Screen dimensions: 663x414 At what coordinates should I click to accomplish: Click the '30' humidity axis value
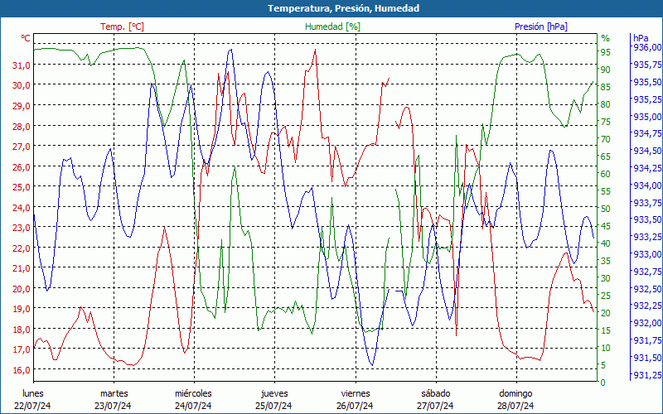click(606, 278)
